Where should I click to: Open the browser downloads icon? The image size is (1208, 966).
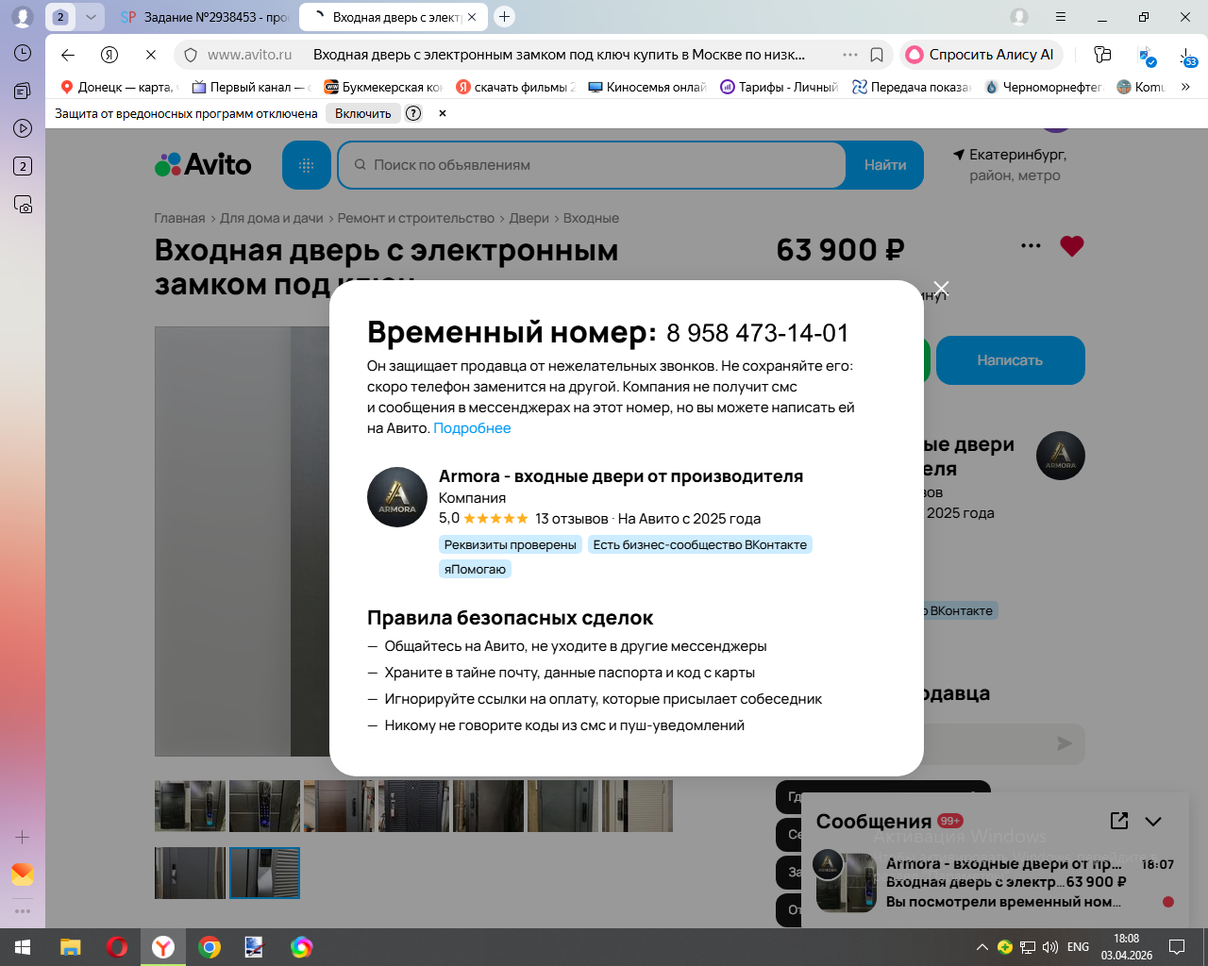pos(1187,56)
